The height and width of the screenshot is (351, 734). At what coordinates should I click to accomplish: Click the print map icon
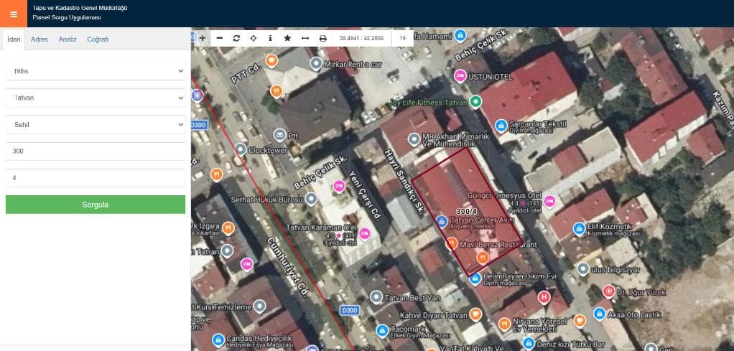click(x=323, y=38)
